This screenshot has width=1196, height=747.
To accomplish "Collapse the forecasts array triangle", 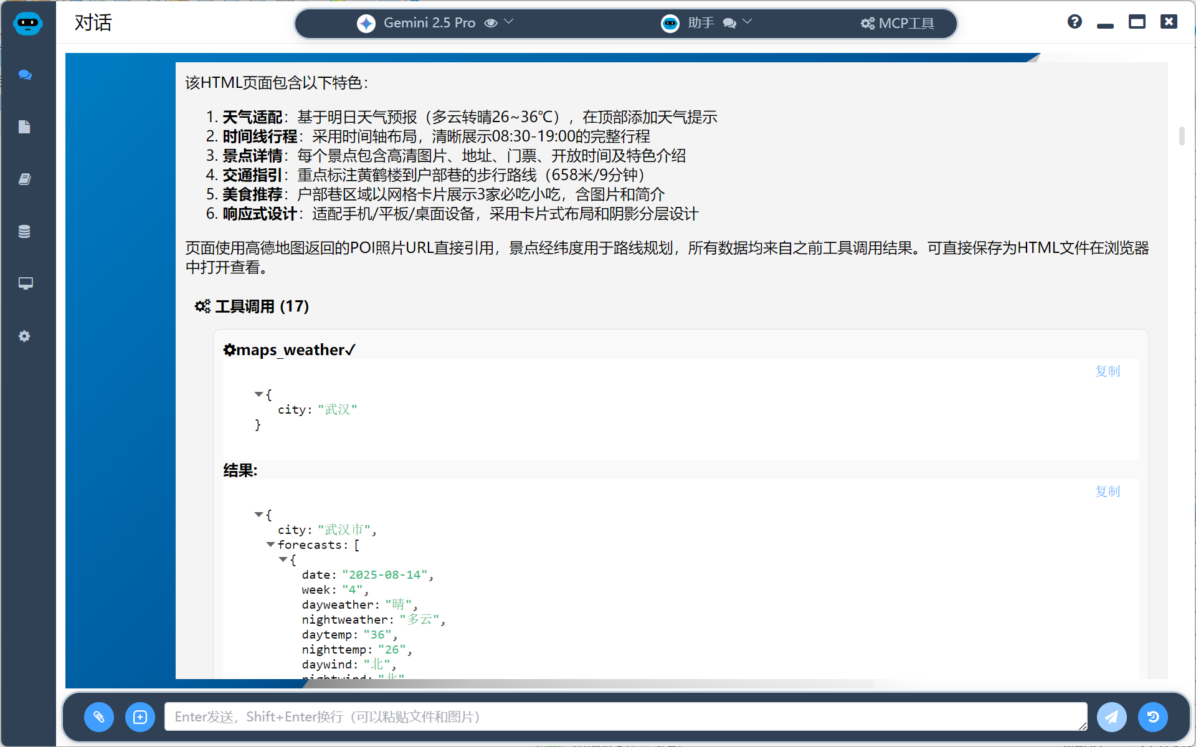I will [x=270, y=545].
